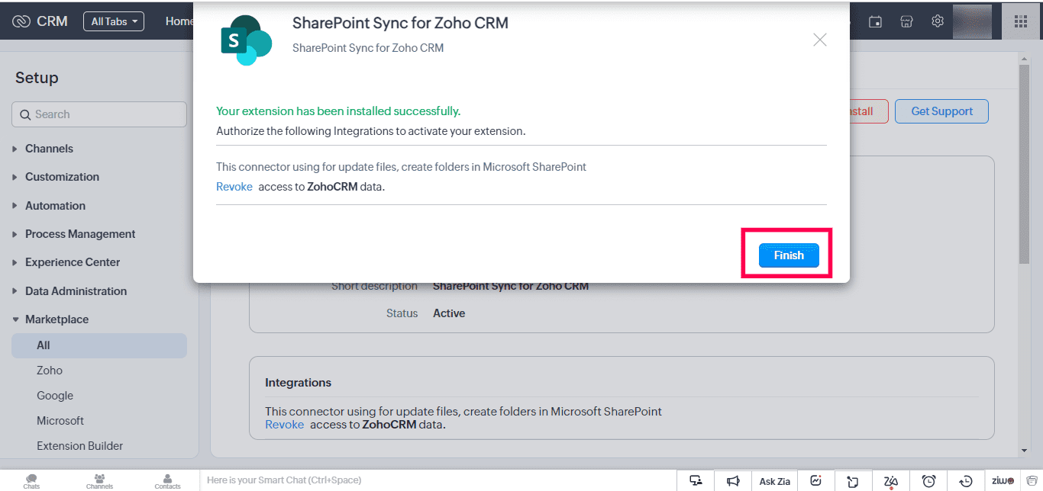Select Google under Marketplace
Image resolution: width=1043 pixels, height=491 pixels.
(55, 396)
